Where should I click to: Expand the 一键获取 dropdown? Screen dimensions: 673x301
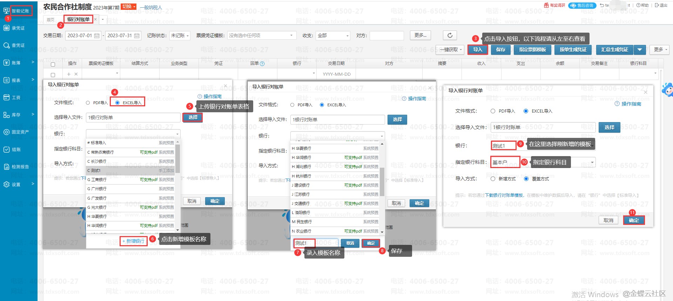click(x=451, y=50)
